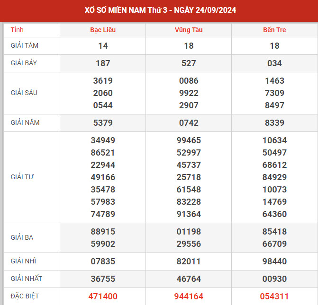Select giải sáu number 8497
This screenshot has width=318, height=305.
tap(274, 105)
